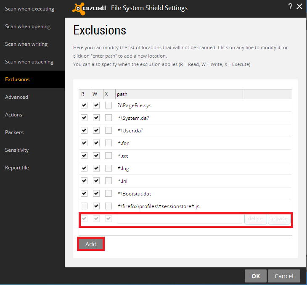Uncheck Read for *\Bootstat.dat
This screenshot has width=307, height=285.
[x=84, y=193]
